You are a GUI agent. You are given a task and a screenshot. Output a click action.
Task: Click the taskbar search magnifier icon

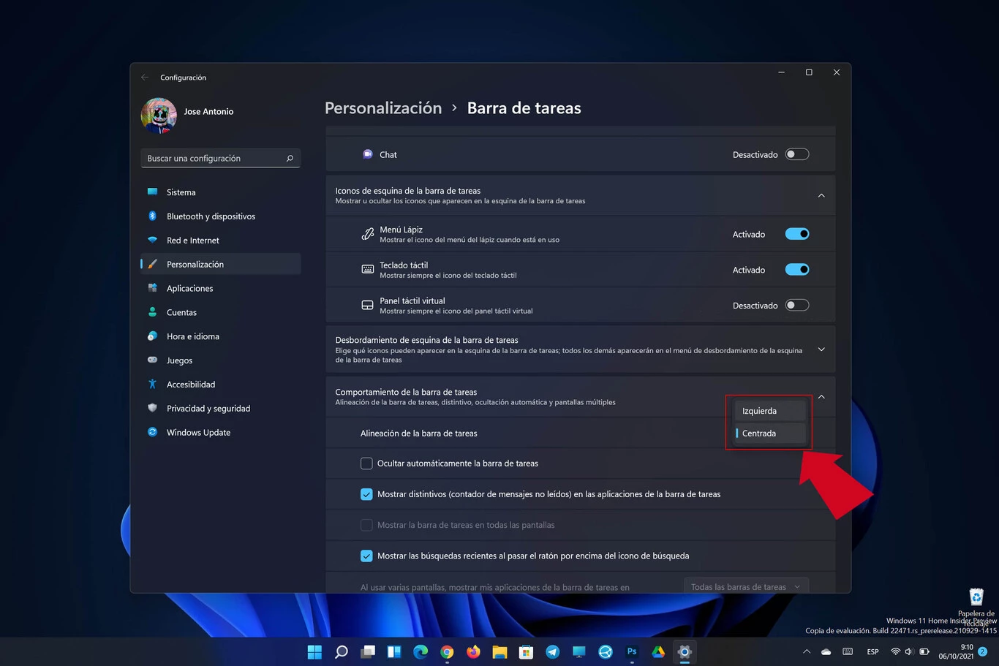click(341, 652)
